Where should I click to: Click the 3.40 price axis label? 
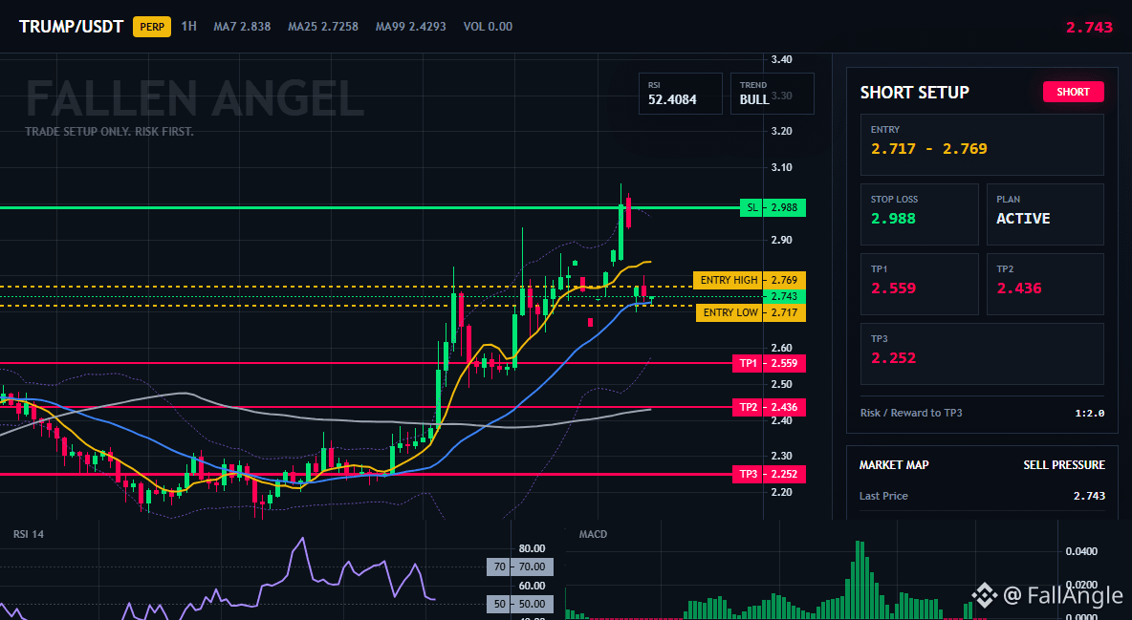[782, 60]
